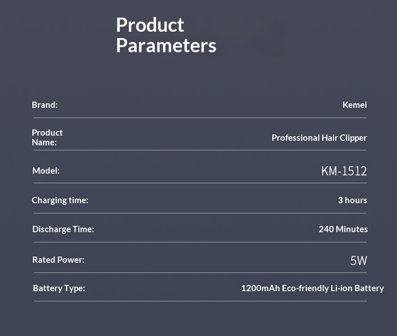Click the 1200mAh Eco-friendly Li-ion Battery text
This screenshot has width=397, height=336.
tap(312, 288)
